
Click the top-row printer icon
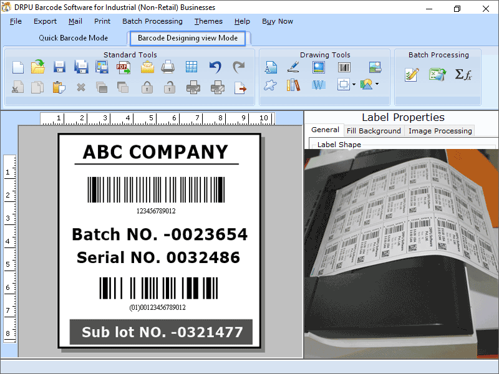[x=168, y=67]
